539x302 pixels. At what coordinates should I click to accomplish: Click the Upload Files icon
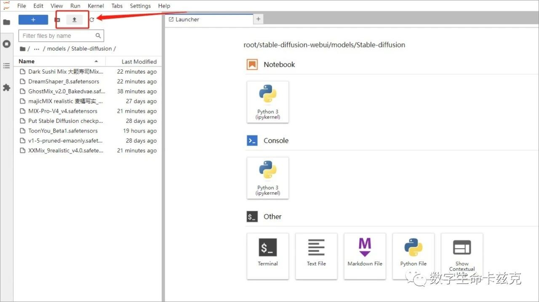[x=75, y=20]
